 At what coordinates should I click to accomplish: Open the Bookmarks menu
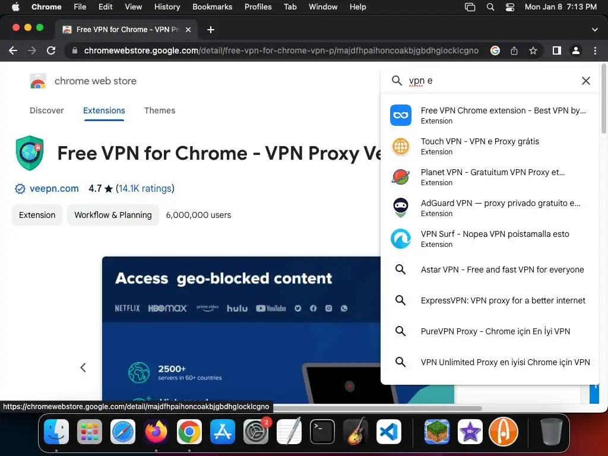[x=212, y=7]
